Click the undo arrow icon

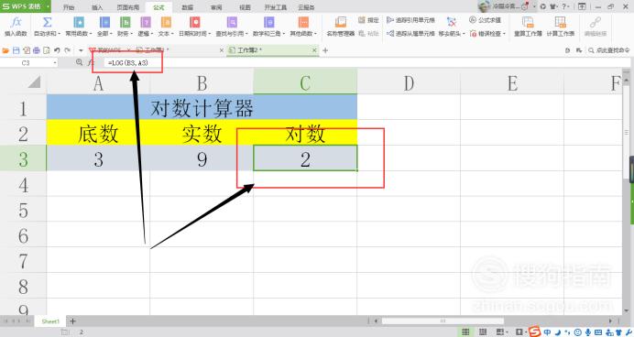57,50
